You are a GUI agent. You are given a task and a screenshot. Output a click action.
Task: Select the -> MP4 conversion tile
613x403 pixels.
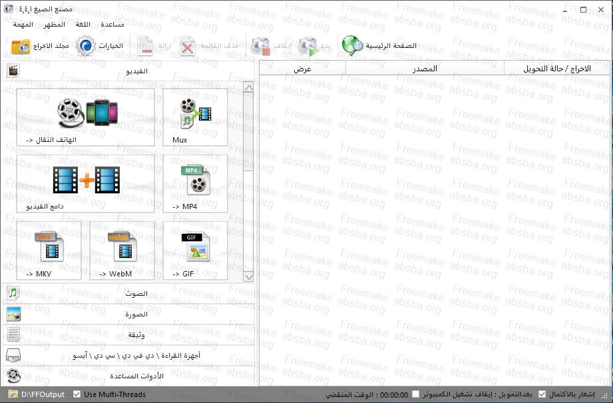click(195, 184)
